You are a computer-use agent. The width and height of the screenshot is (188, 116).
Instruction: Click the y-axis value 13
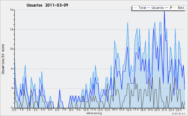[x=11, y=29]
